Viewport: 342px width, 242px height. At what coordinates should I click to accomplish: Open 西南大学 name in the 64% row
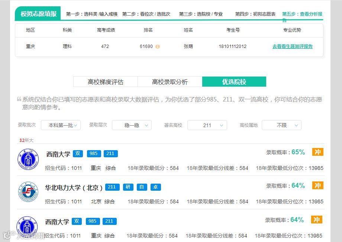pyautogui.click(x=57, y=222)
